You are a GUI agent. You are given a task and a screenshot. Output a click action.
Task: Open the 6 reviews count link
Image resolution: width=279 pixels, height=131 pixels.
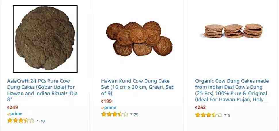click(229, 115)
